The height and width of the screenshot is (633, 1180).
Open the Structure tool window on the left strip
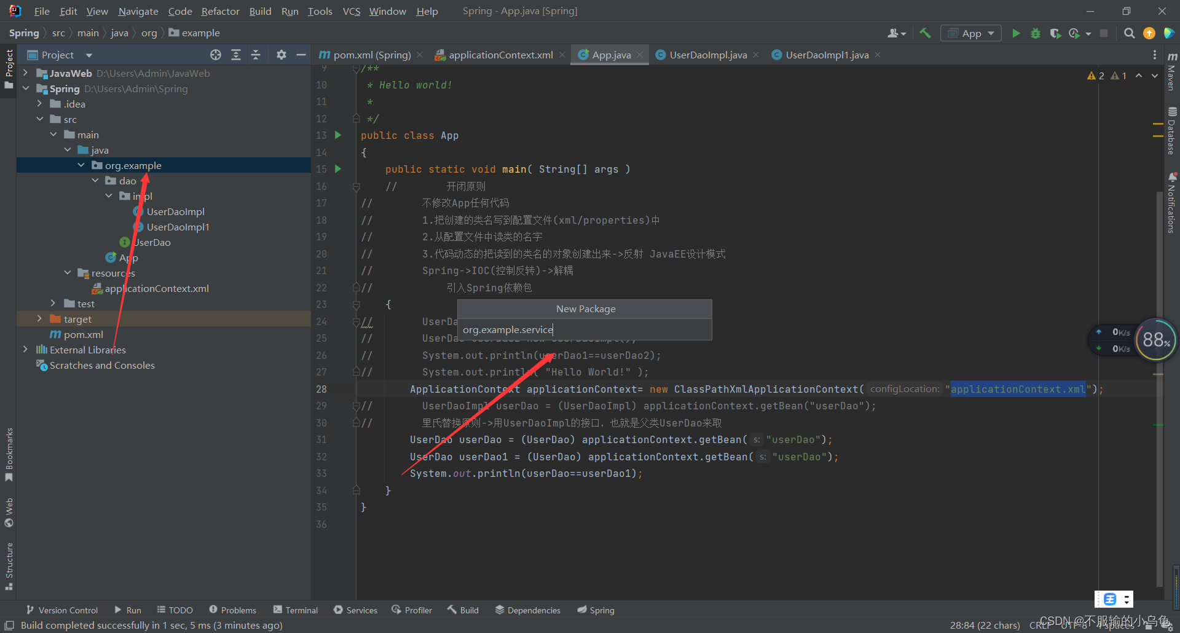[9, 566]
